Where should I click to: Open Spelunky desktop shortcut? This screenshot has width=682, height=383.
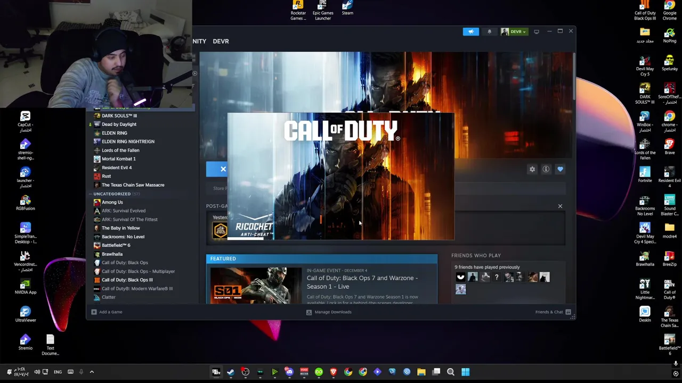pyautogui.click(x=670, y=64)
